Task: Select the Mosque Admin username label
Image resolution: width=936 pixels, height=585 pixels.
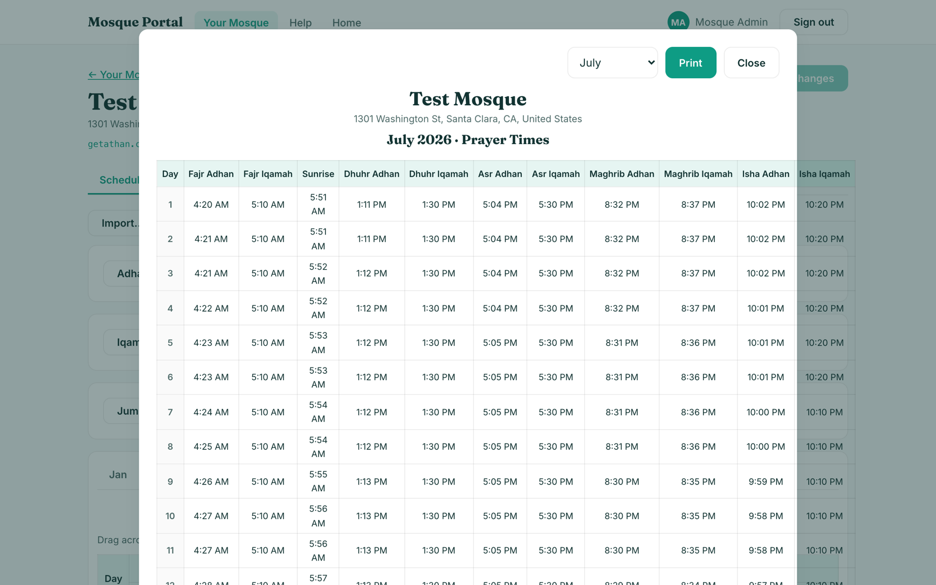Action: 731,22
